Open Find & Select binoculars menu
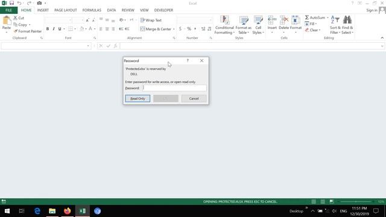Image resolution: width=386 pixels, height=217 pixels. coord(347,25)
